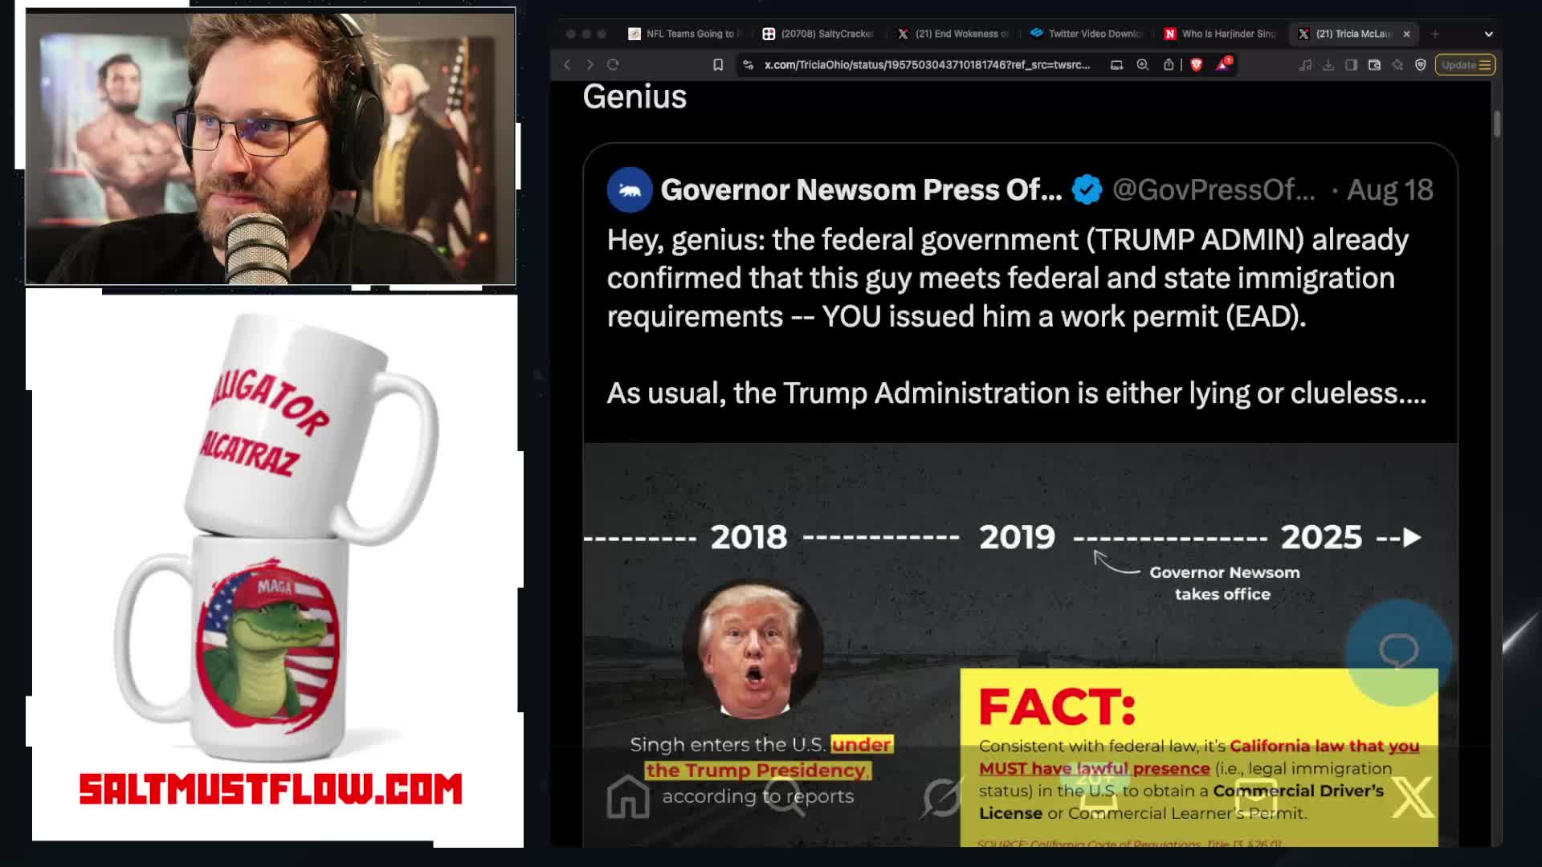The height and width of the screenshot is (867, 1542).
Task: Open the Update menu button
Action: coord(1466,65)
